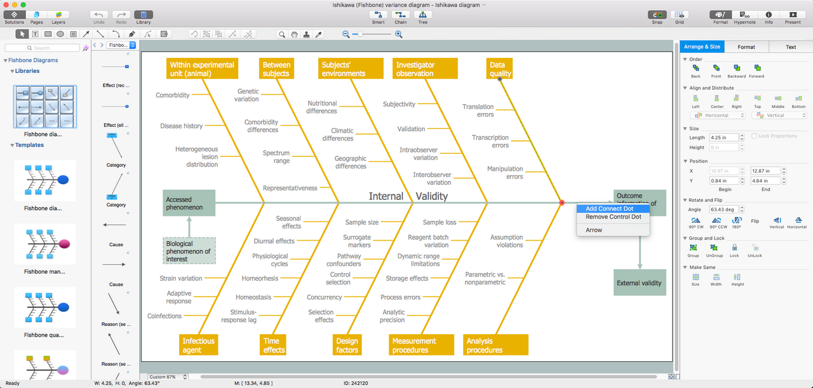Select the Chain connection mode

pyautogui.click(x=400, y=15)
